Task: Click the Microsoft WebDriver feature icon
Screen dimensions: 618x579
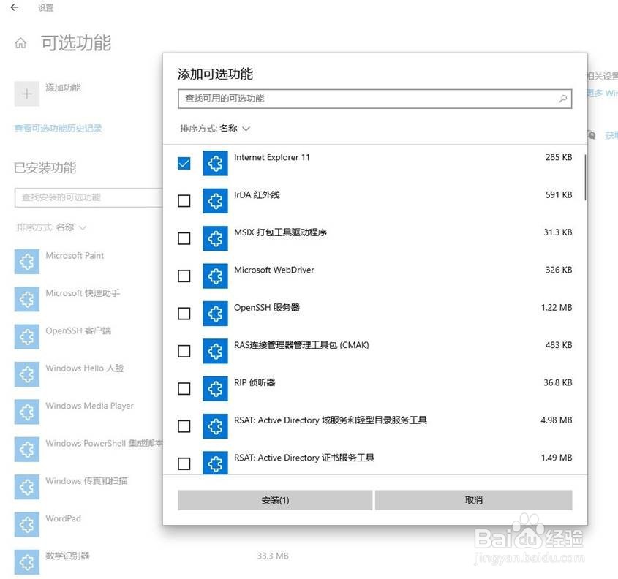Action: click(x=215, y=276)
